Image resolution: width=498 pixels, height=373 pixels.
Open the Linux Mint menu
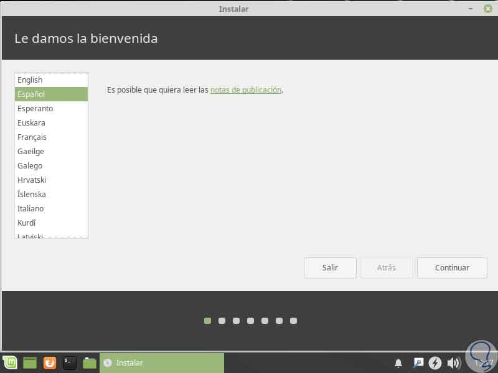pyautogui.click(x=11, y=362)
